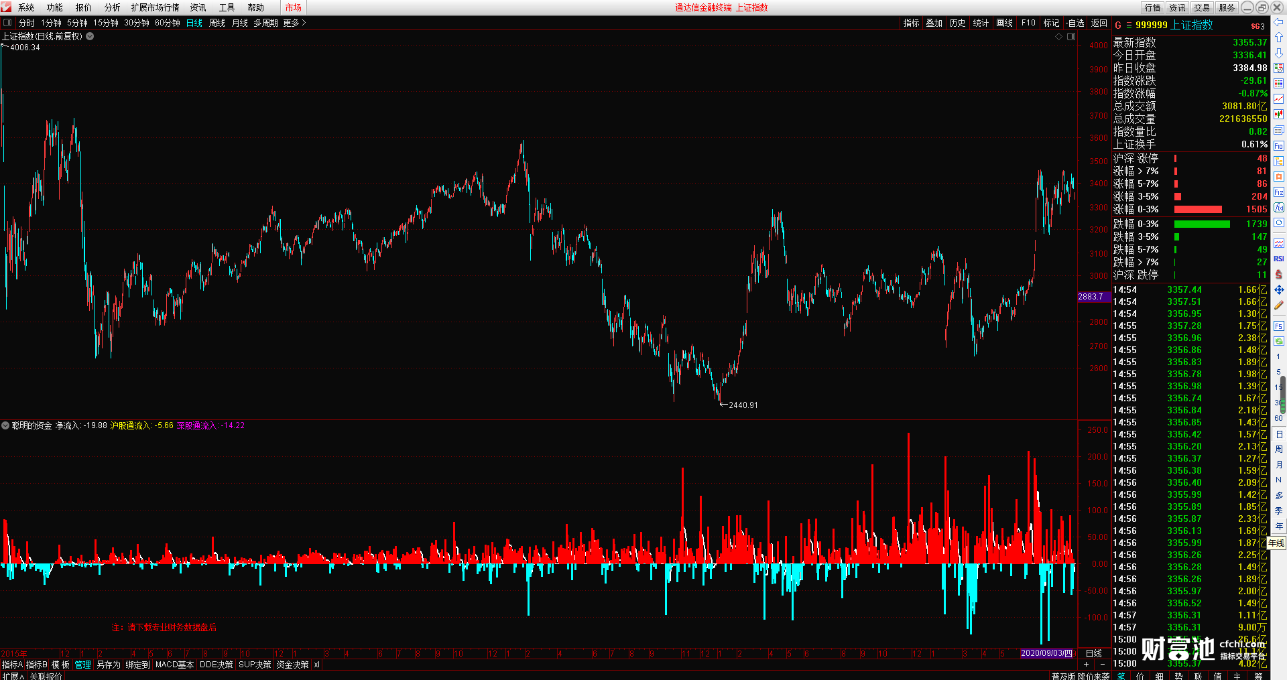1287x680 pixels.
Task: Expand the 更多 periods dropdown
Action: click(x=294, y=23)
